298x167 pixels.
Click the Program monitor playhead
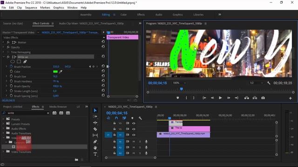click(x=182, y=89)
